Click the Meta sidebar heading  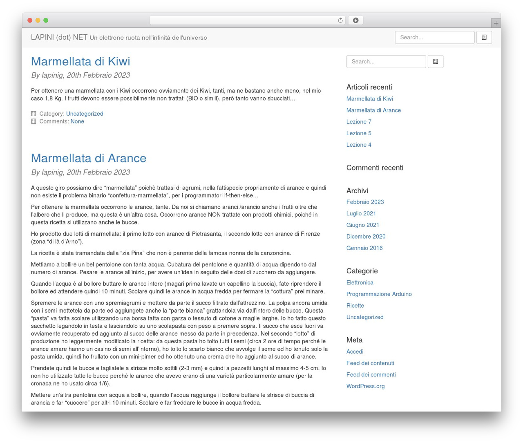point(354,340)
